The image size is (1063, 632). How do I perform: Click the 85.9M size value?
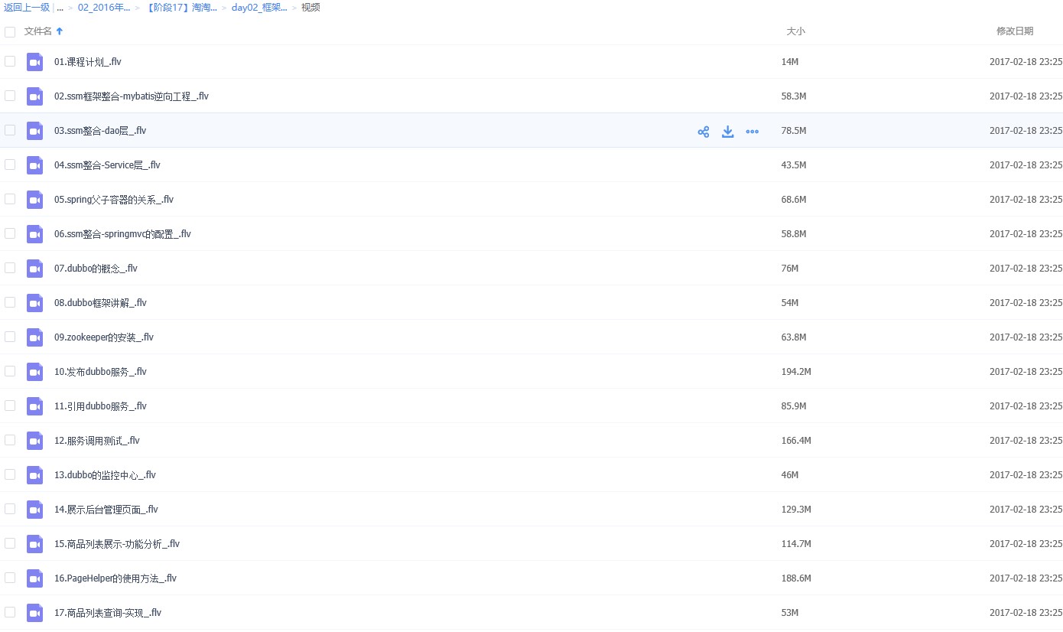coord(794,406)
